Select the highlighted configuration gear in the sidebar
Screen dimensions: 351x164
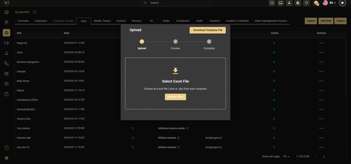[x=7, y=33]
